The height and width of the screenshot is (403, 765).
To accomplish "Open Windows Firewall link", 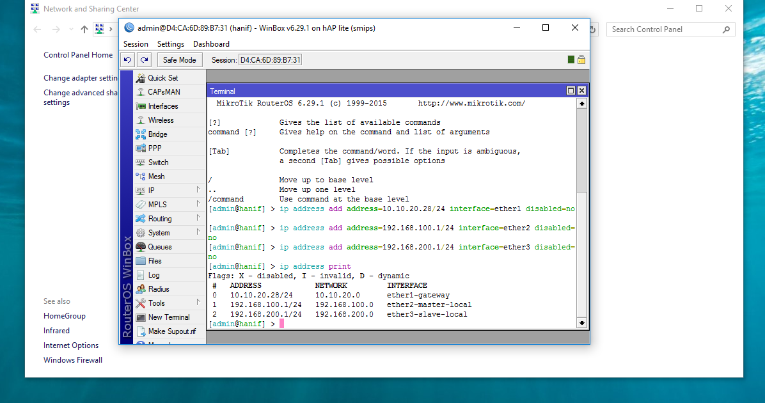I will tap(73, 360).
